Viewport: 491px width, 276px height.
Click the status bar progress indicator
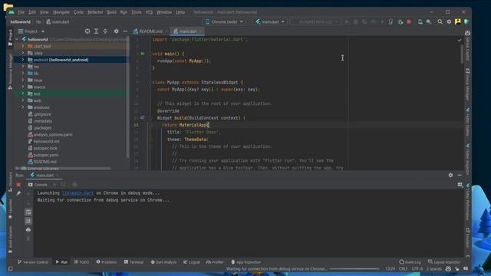point(354,269)
